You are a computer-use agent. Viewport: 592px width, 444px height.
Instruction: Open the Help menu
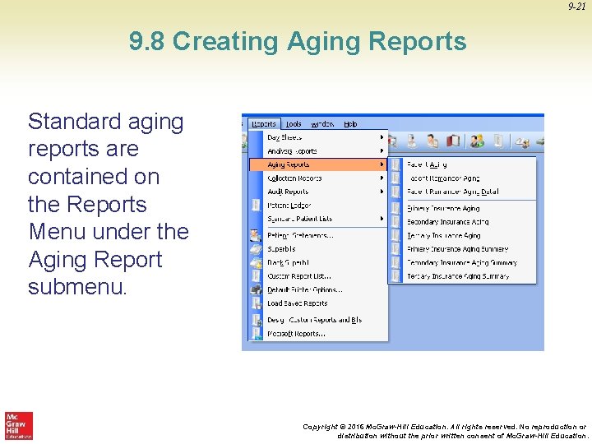pyautogui.click(x=350, y=124)
